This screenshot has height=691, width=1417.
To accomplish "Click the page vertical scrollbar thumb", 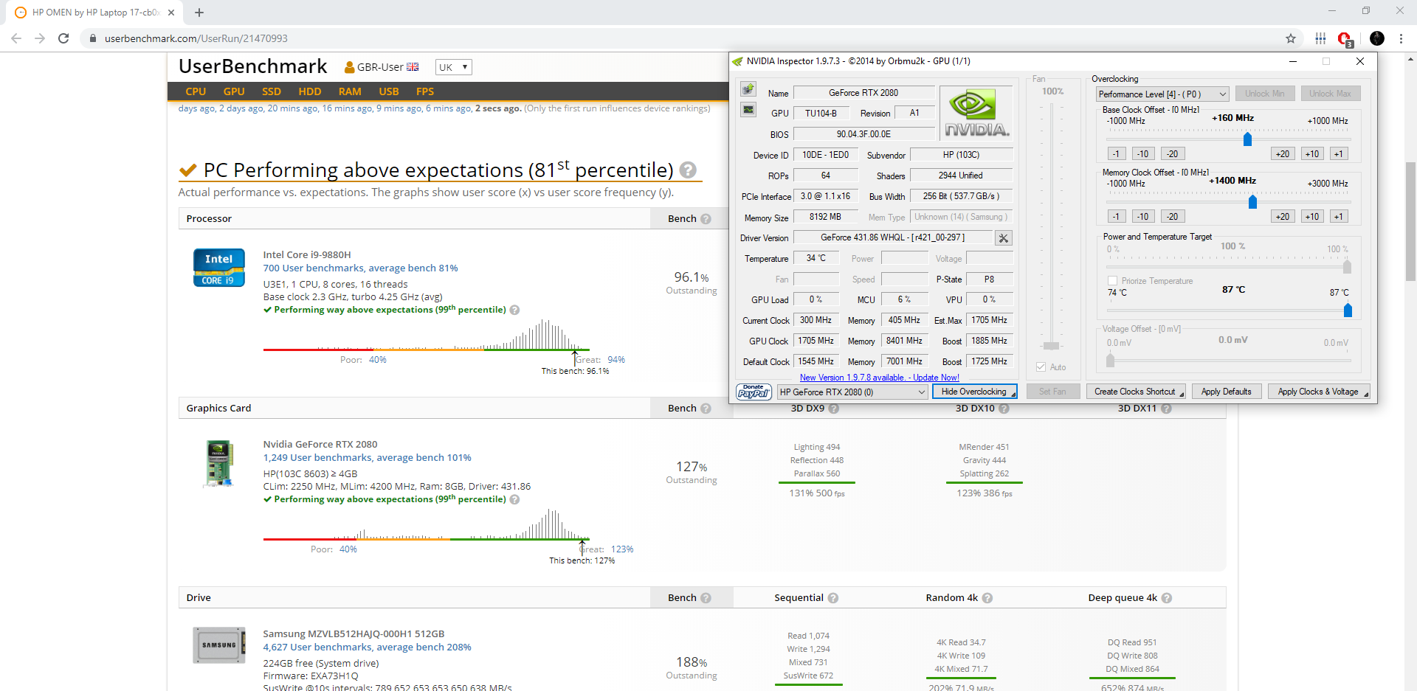I will (x=1410, y=221).
